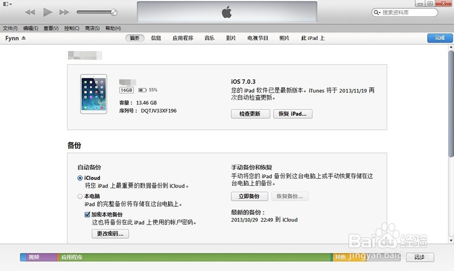Click the 立即备份 button
The image size is (454, 271).
pyautogui.click(x=249, y=196)
